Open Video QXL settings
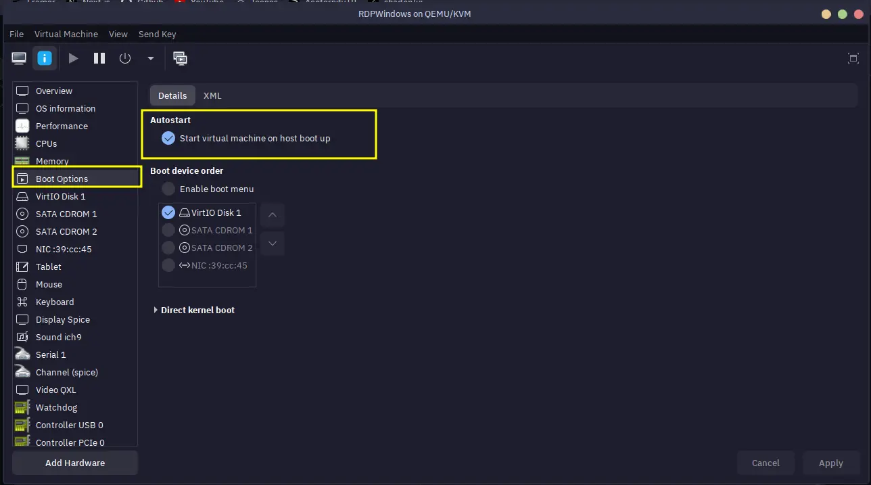 click(x=75, y=390)
